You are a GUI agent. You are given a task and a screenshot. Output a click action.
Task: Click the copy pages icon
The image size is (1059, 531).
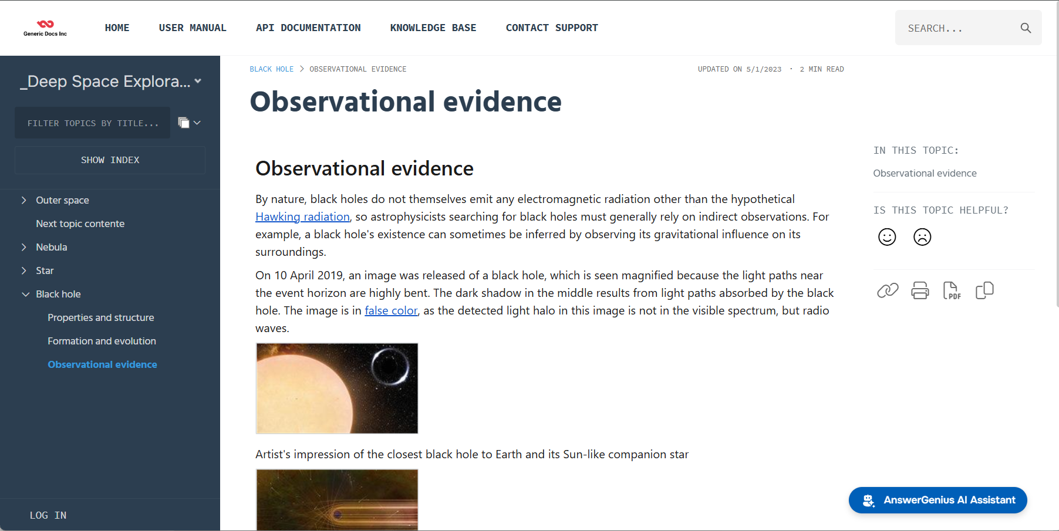(x=984, y=290)
